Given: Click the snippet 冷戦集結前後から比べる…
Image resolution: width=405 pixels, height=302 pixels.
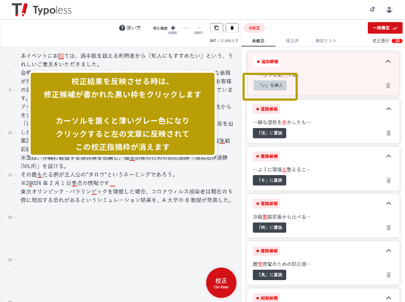Looking at the screenshot, I should click(282, 217).
